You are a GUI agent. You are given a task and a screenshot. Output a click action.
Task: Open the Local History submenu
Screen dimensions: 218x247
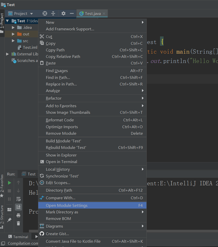tap(92, 169)
